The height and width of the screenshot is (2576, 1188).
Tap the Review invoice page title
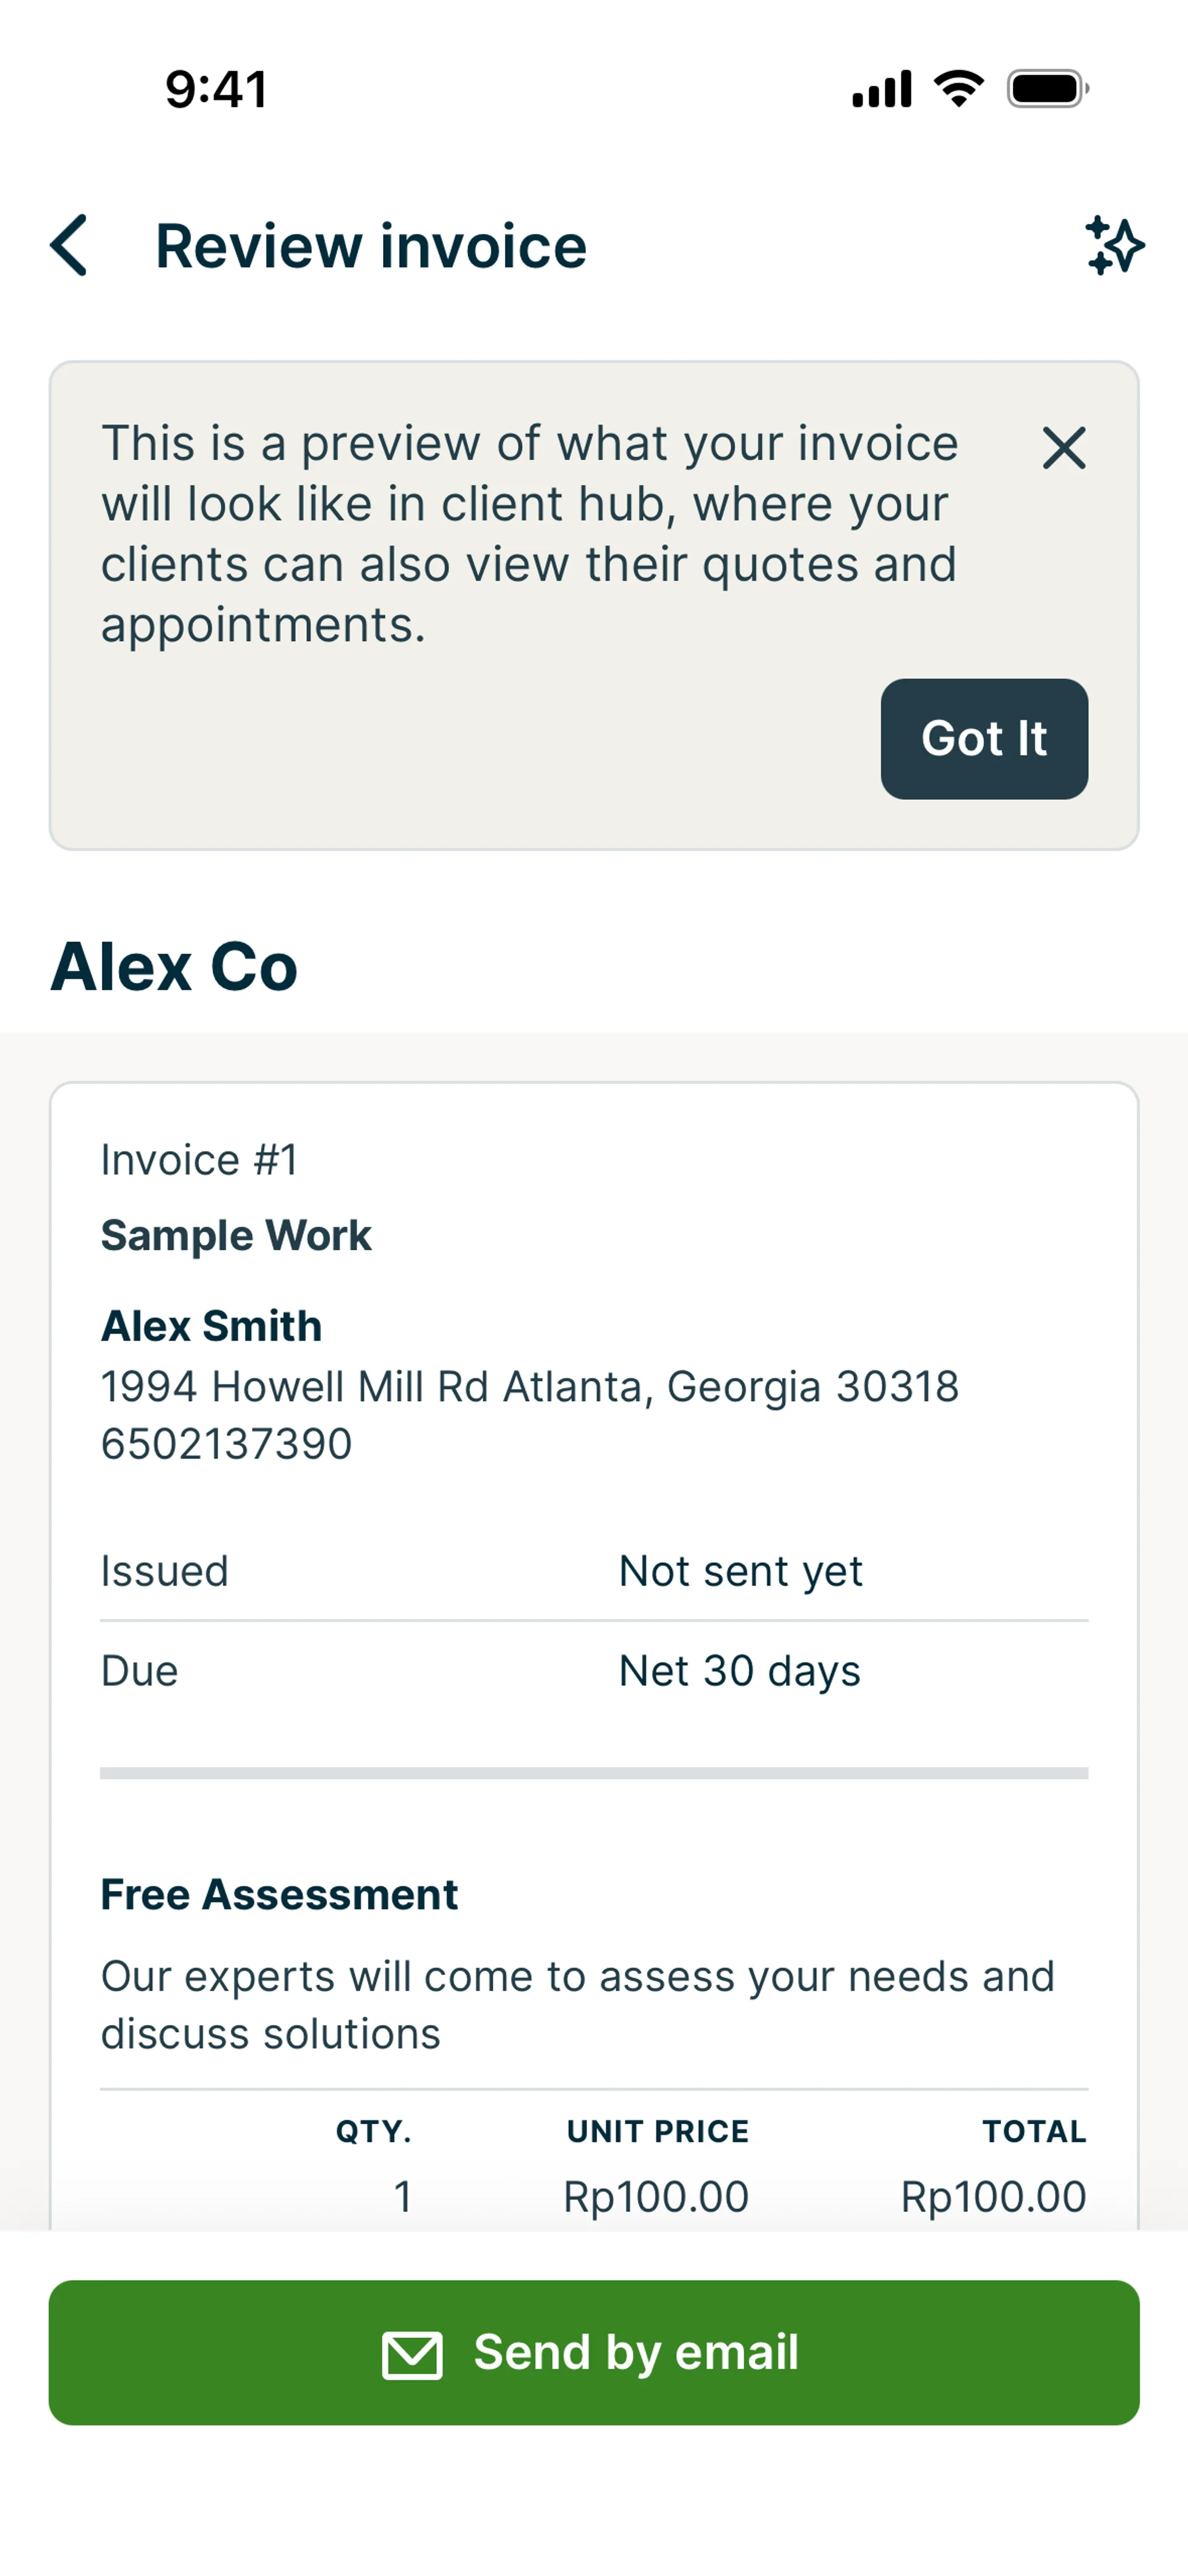click(x=371, y=246)
